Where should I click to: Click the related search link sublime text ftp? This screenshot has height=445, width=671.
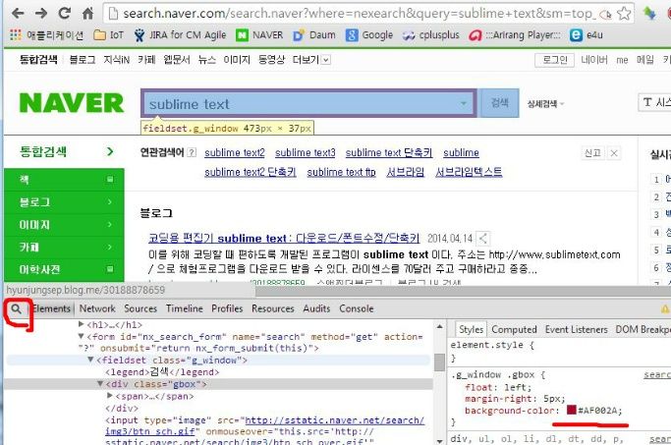click(x=341, y=172)
